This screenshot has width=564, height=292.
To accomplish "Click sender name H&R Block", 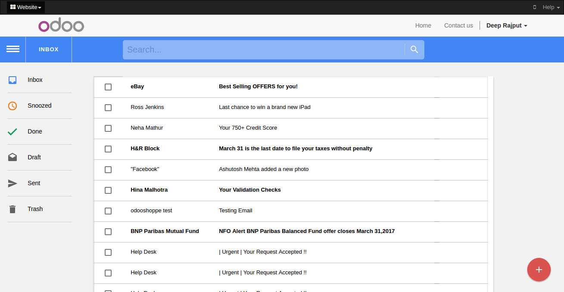I will pyautogui.click(x=145, y=149).
